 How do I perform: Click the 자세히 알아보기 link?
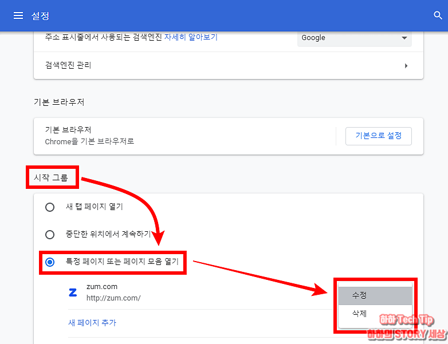pos(191,37)
